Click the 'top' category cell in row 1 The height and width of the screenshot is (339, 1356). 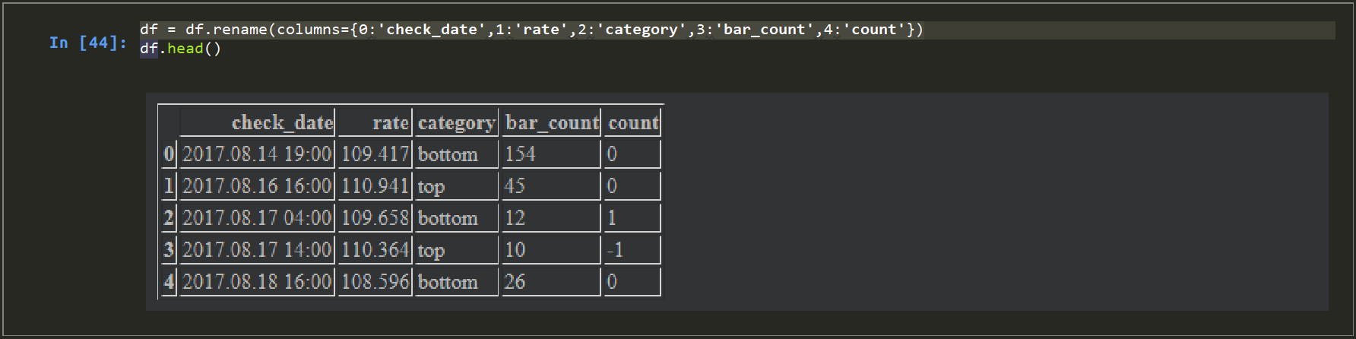pos(431,186)
